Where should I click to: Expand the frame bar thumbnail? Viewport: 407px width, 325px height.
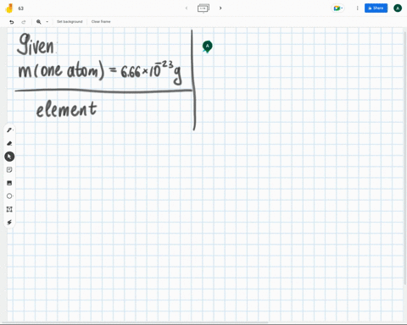pos(203,8)
